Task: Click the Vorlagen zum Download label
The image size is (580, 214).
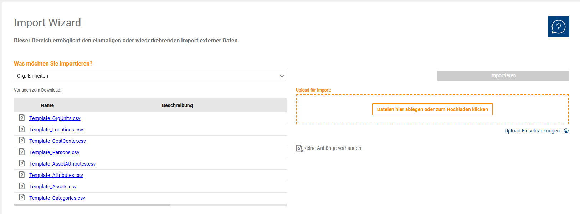Action: coord(37,90)
